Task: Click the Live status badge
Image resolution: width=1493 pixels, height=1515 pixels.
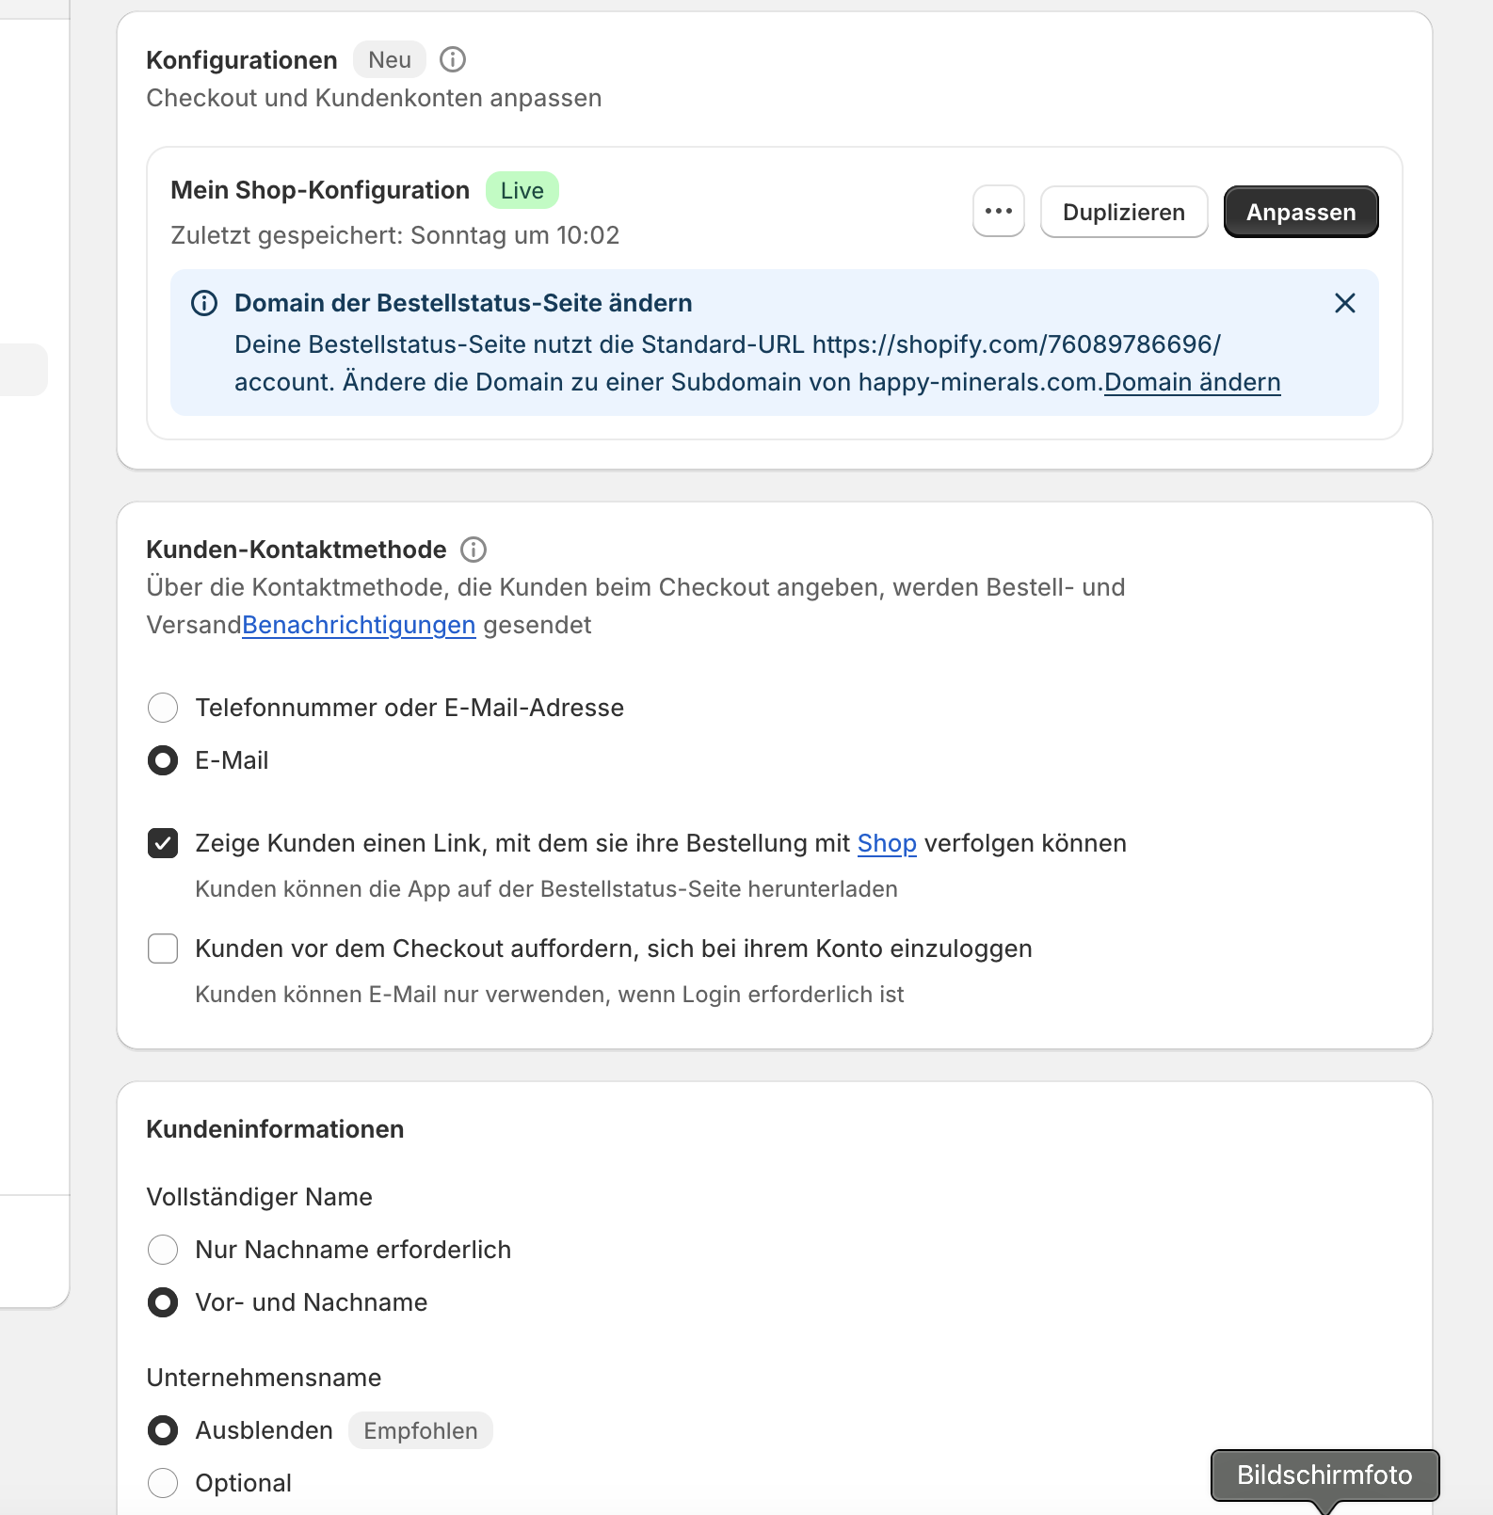Action: pyautogui.click(x=522, y=190)
